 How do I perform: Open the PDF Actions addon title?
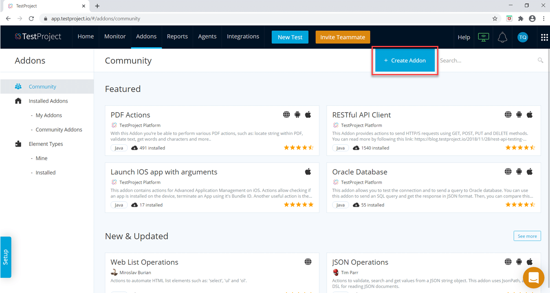tap(130, 115)
